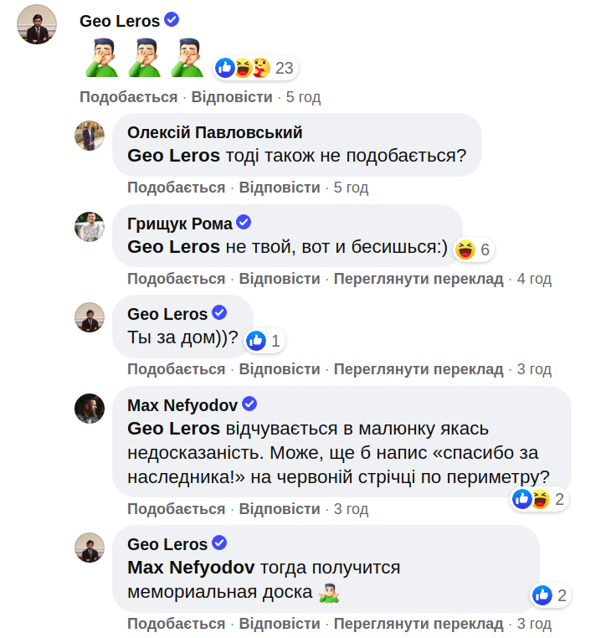Click Geo Leros mention in Павловський's reply
Image resolution: width=616 pixels, height=638 pixels.
point(173,156)
